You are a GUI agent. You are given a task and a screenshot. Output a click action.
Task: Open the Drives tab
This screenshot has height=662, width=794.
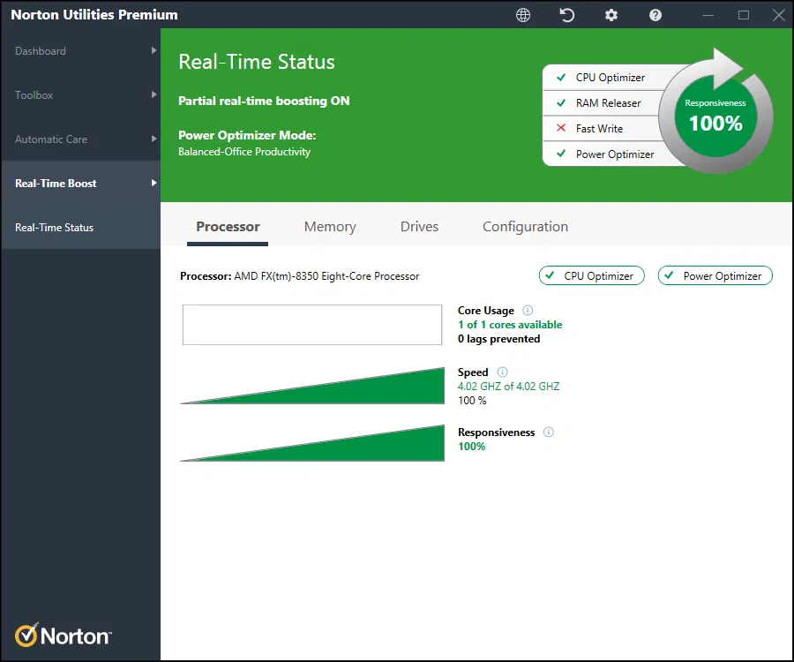tap(419, 227)
